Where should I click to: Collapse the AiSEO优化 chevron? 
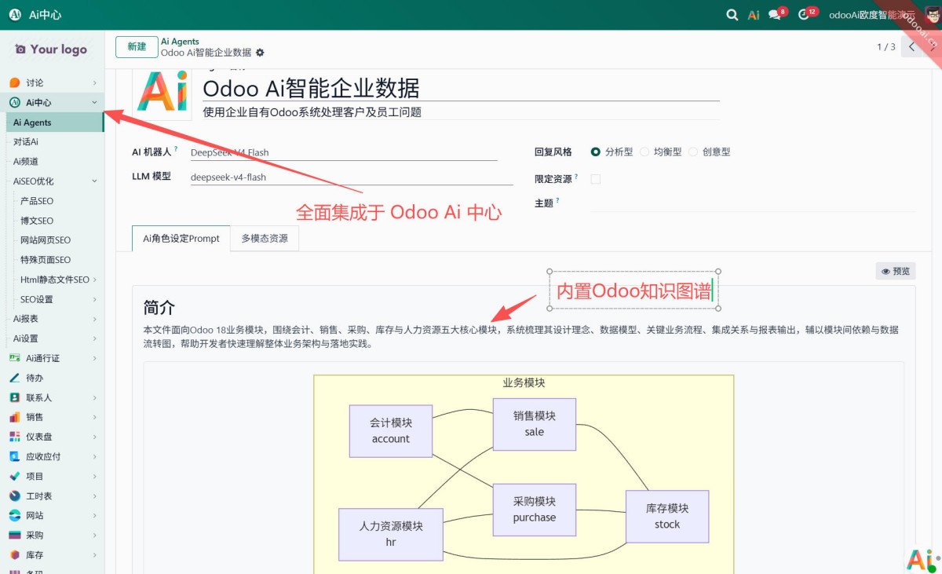pos(94,181)
